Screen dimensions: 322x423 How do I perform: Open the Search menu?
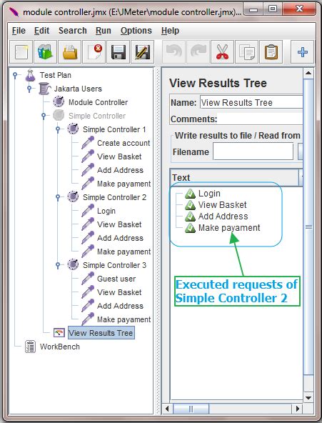click(73, 31)
